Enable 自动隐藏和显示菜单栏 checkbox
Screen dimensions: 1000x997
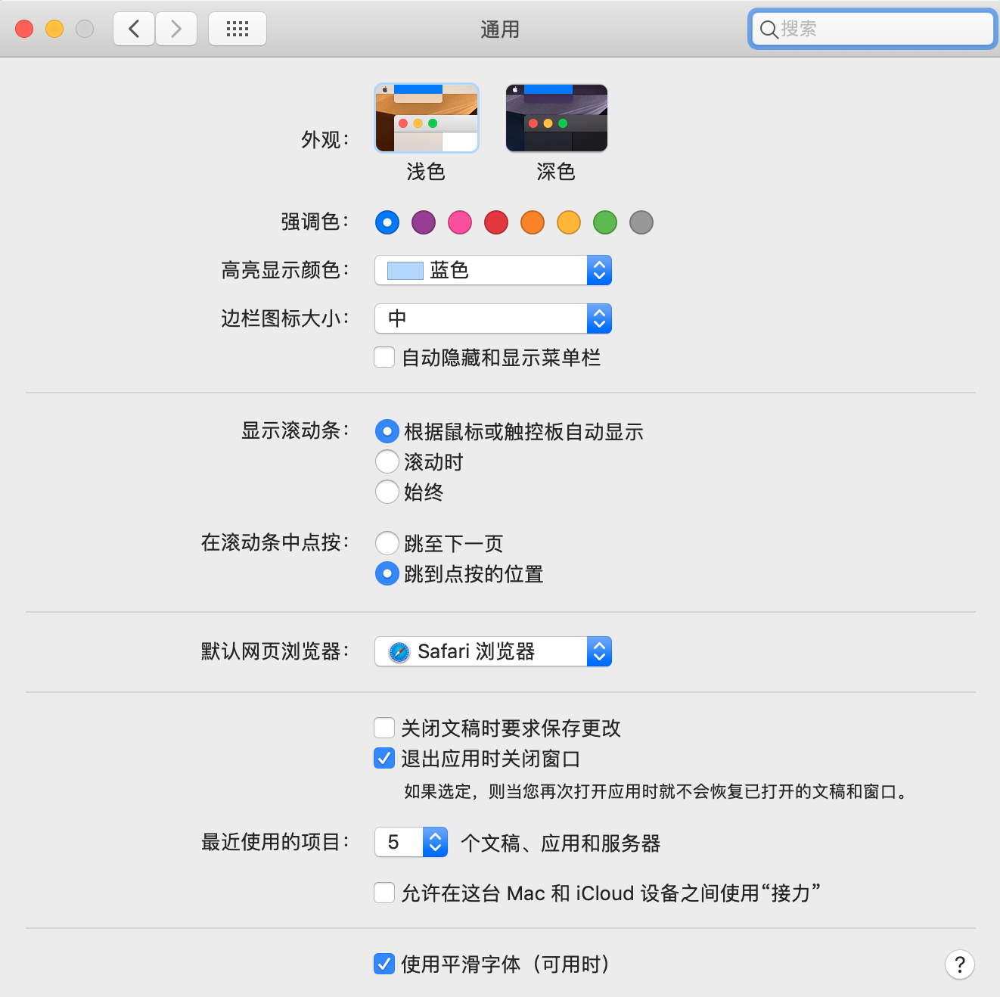tap(384, 358)
